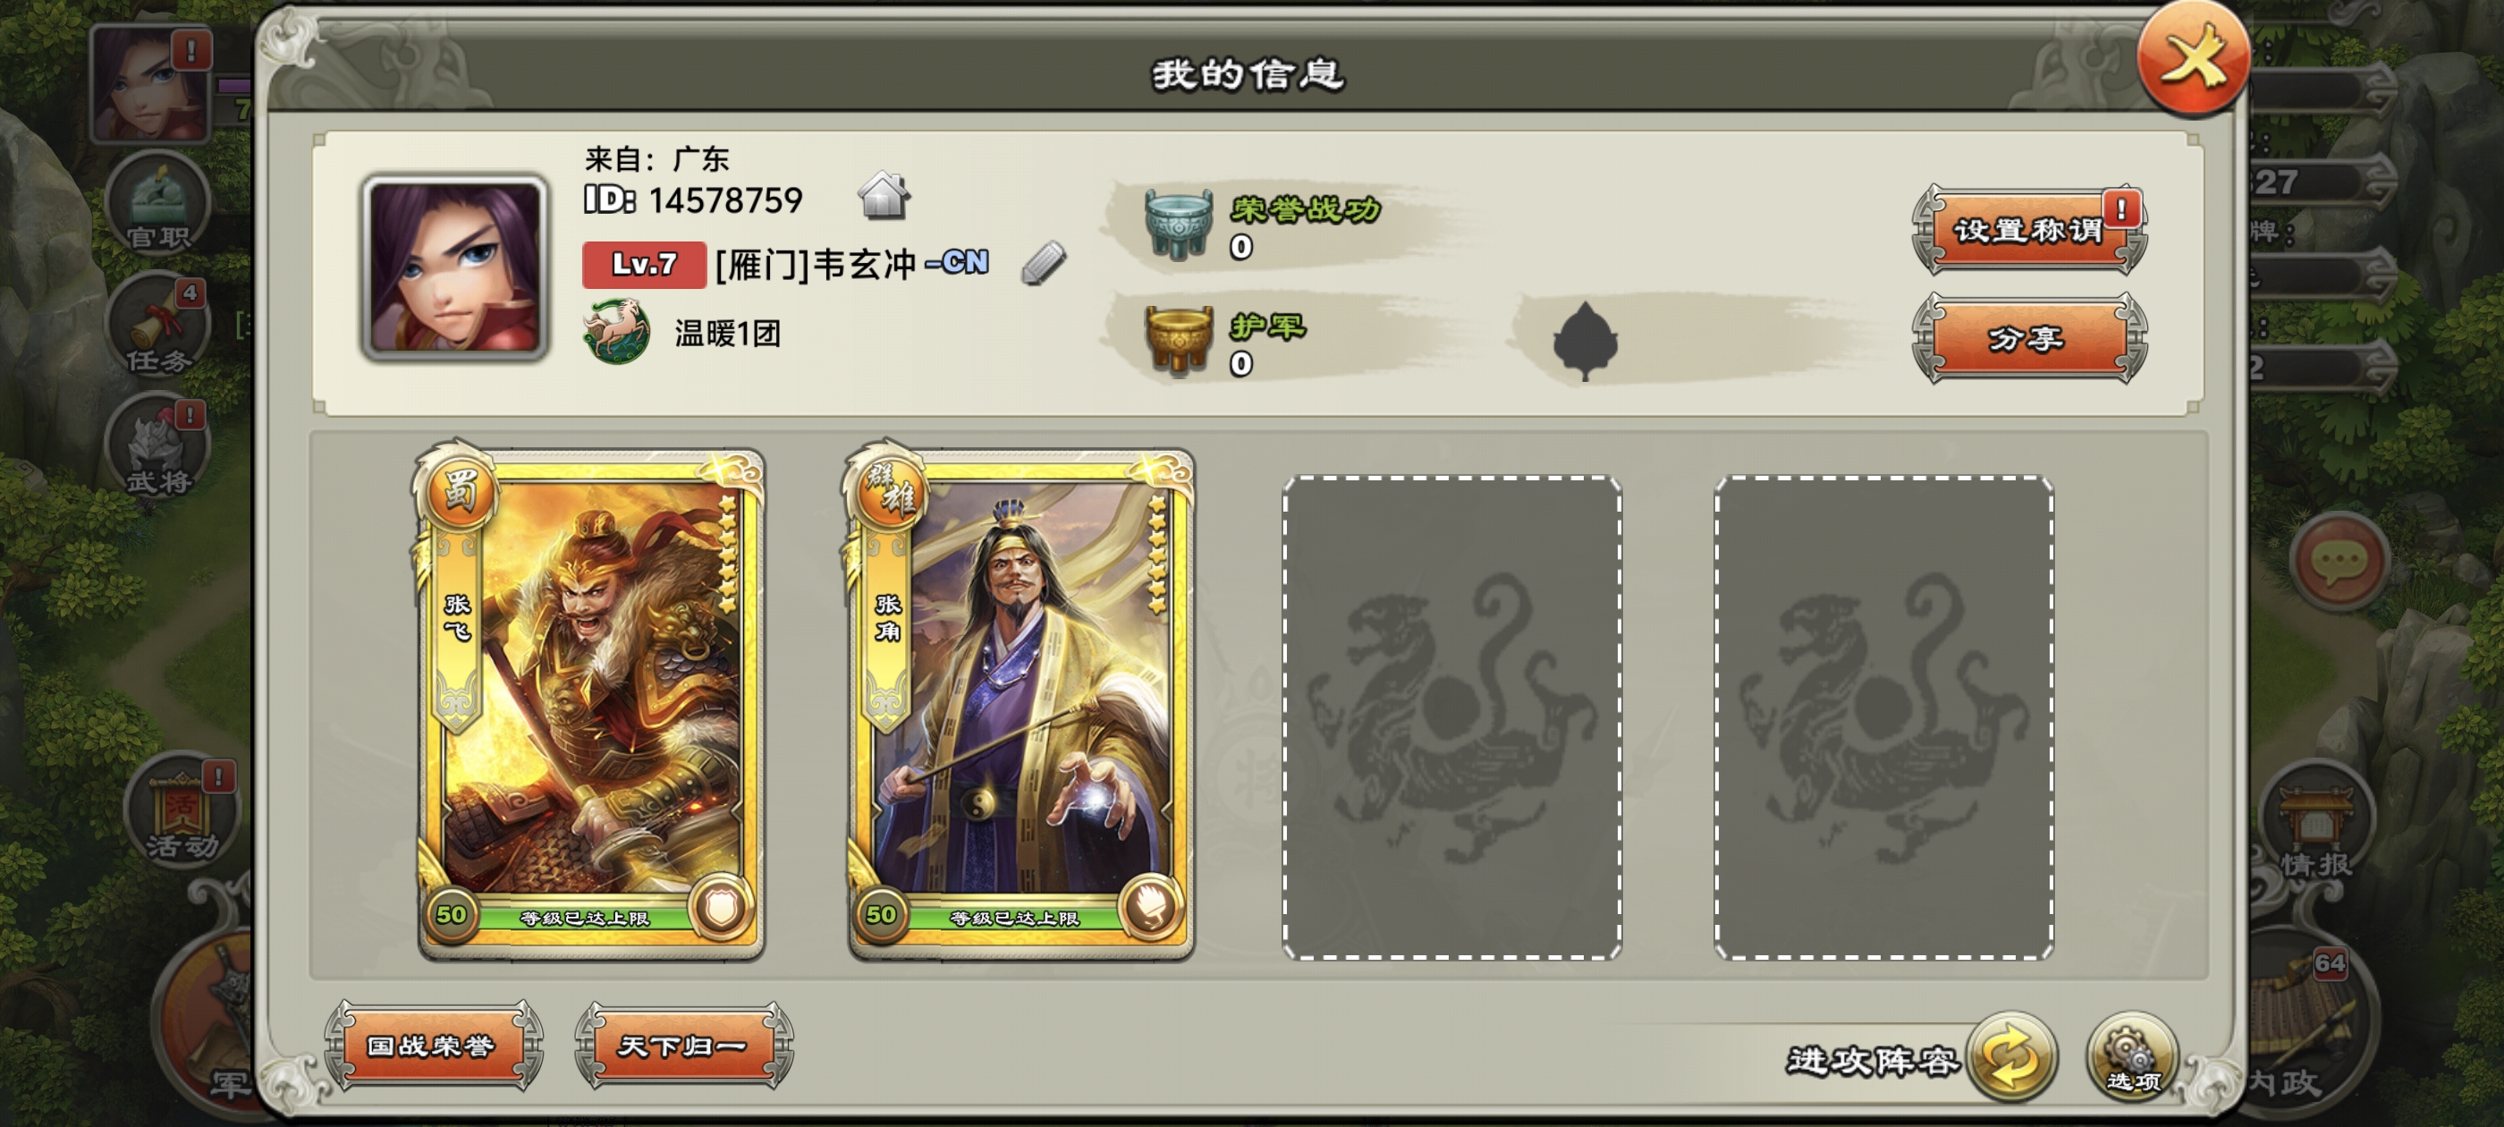The width and height of the screenshot is (2504, 1127).
Task: Toggle the 进攻阵容 swap arrows button
Action: (x=2011, y=1057)
